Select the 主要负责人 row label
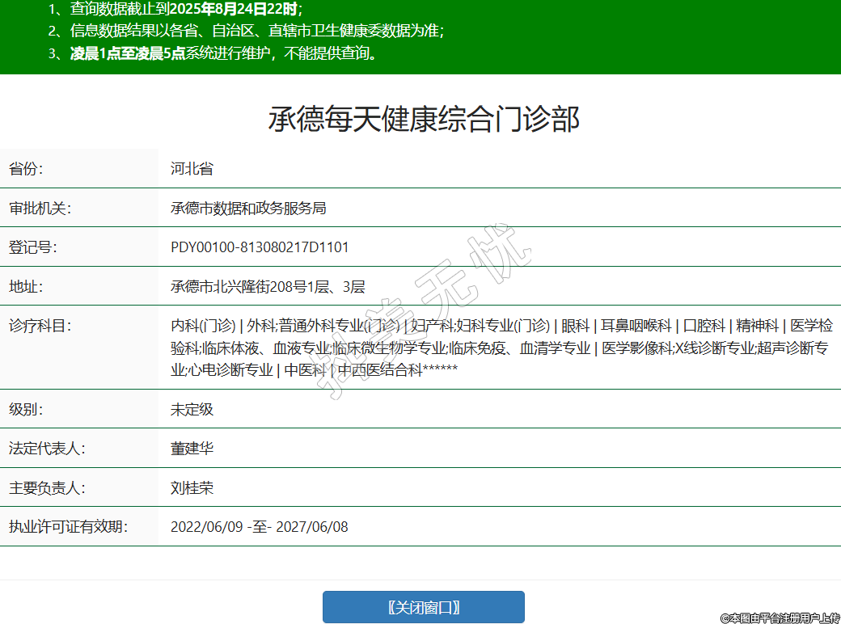Image resolution: width=841 pixels, height=624 pixels. coord(47,487)
